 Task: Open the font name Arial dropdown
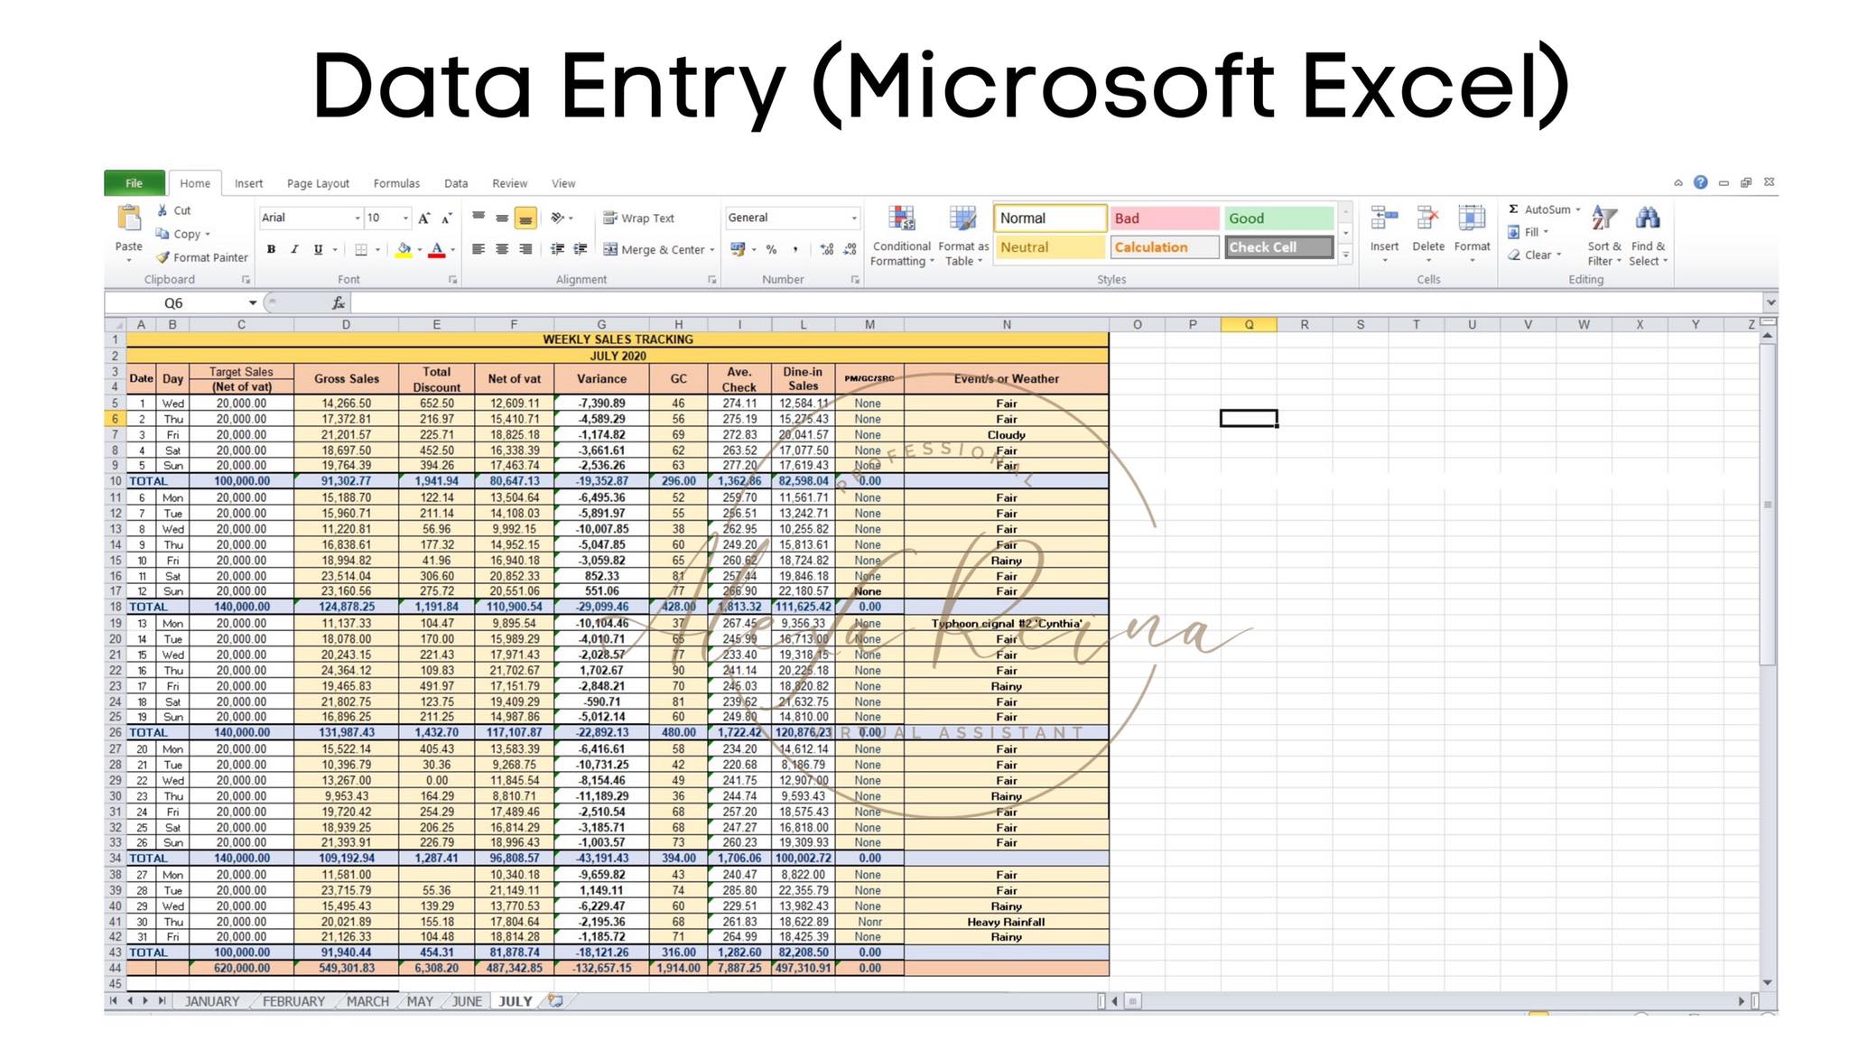pos(358,218)
